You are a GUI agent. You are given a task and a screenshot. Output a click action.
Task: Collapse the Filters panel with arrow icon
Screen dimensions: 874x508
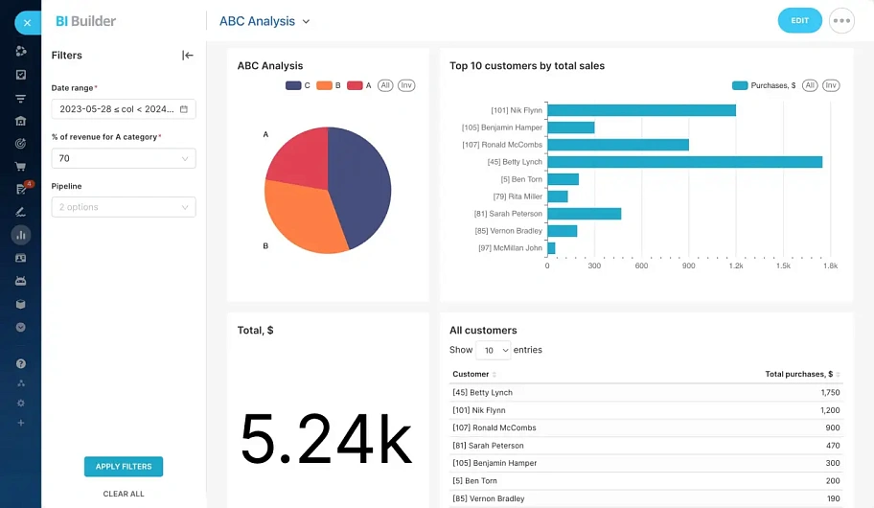click(x=187, y=56)
